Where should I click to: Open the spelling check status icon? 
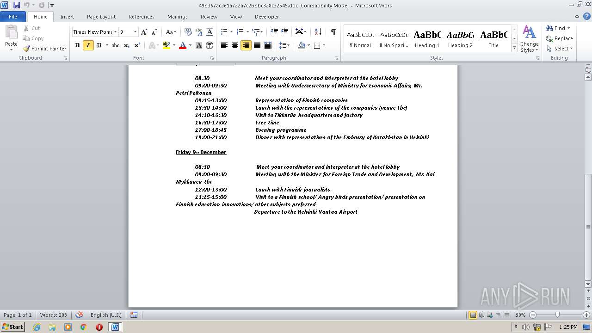79,315
